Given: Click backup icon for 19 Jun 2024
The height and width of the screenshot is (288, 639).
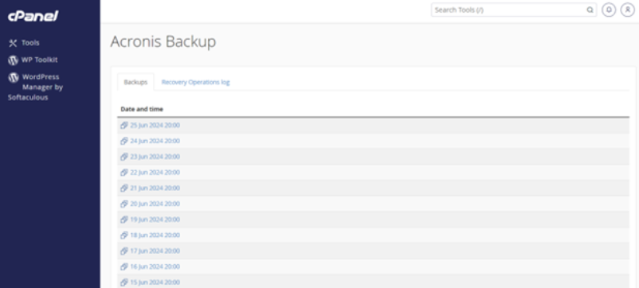Looking at the screenshot, I should coord(124,220).
